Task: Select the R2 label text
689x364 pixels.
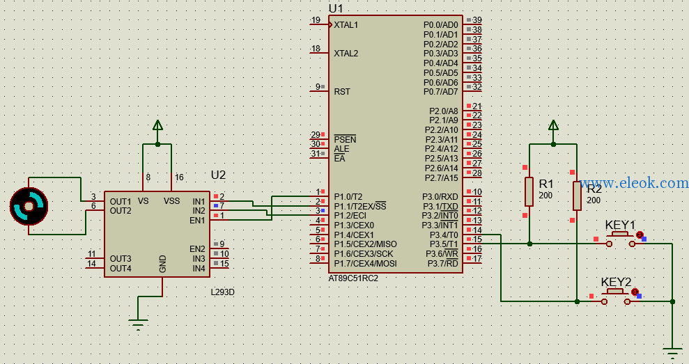Action: click(594, 189)
